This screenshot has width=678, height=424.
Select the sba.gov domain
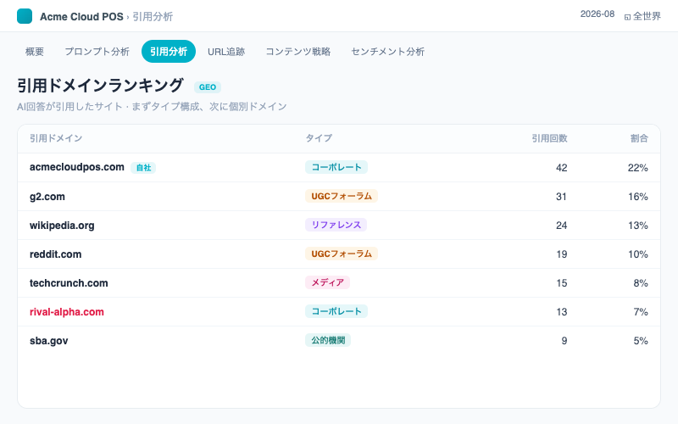[x=49, y=341]
